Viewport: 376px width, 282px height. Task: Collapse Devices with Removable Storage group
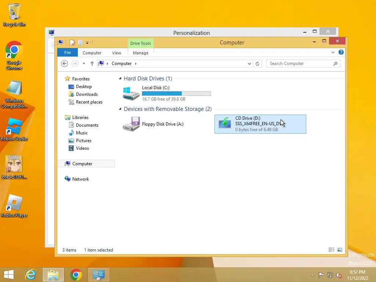point(120,109)
